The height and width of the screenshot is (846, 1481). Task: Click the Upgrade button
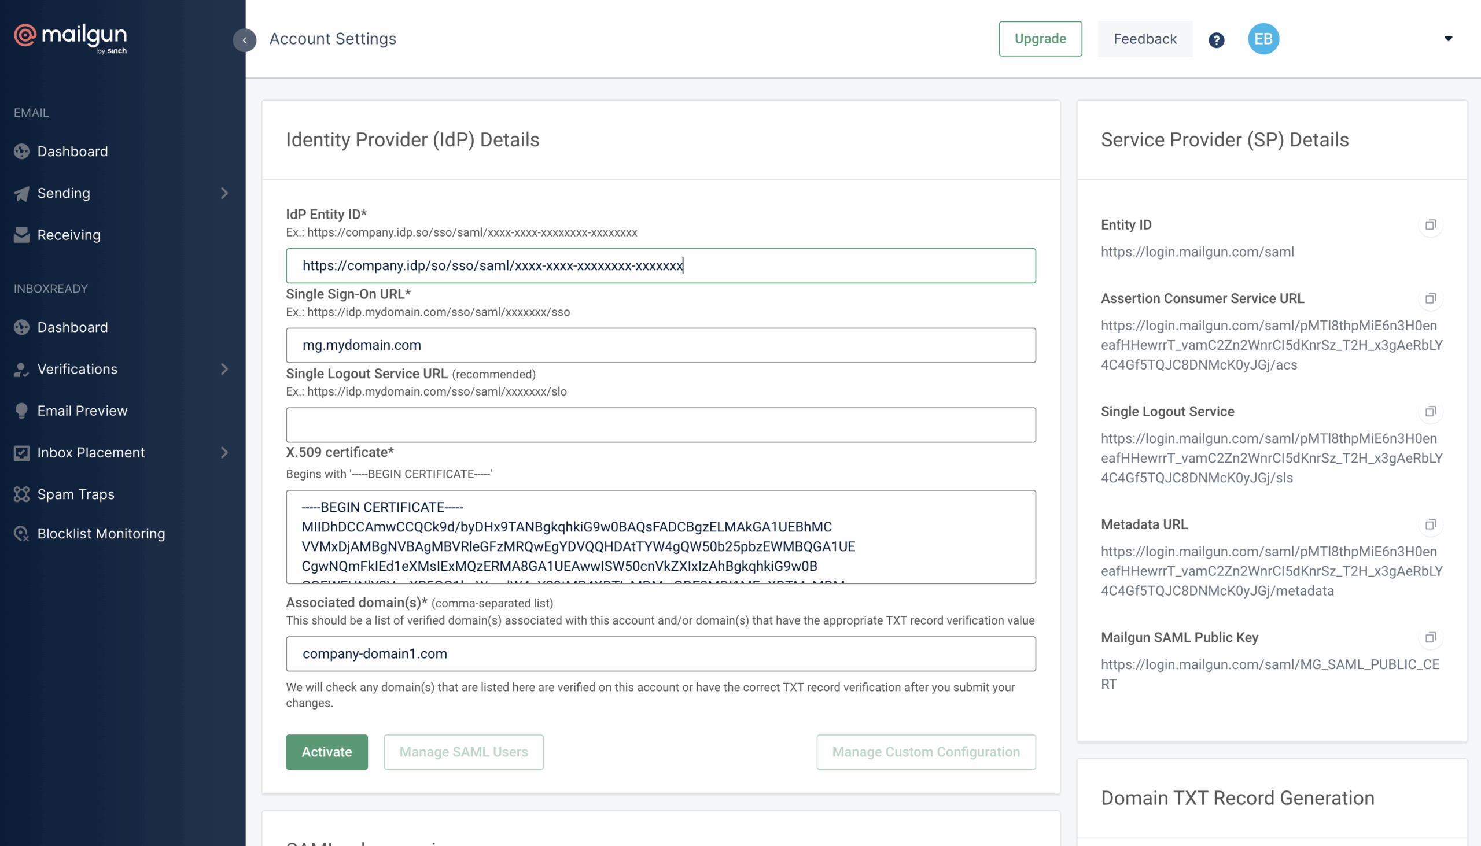1040,39
